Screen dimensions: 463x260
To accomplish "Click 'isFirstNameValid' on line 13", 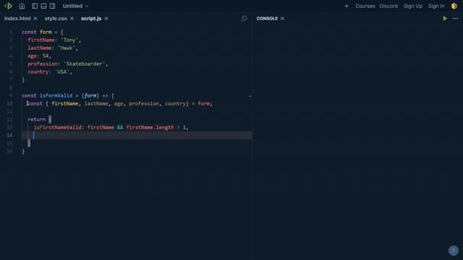I will (57, 127).
